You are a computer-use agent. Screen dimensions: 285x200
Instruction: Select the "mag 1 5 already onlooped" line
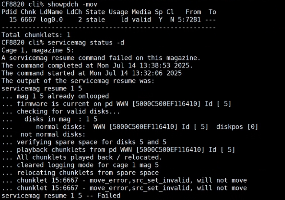(x=63, y=96)
